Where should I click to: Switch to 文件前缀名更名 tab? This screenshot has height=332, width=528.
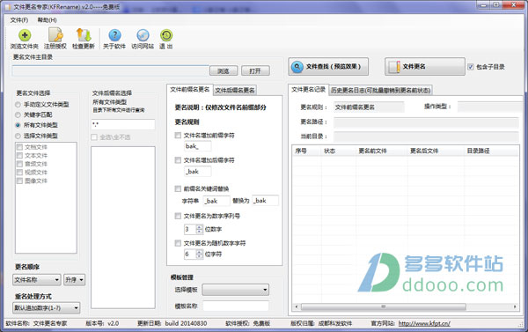[x=190, y=89]
